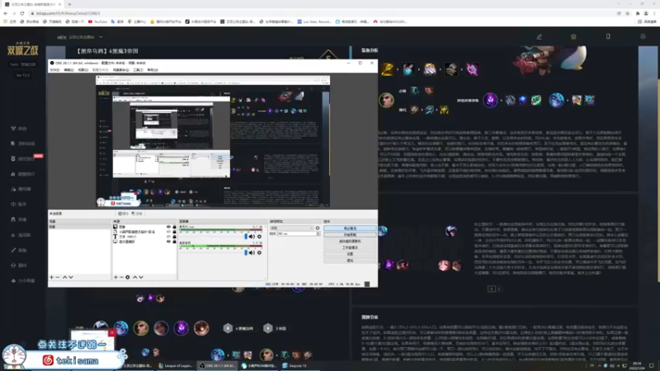
Task: Bookmark this page with the star icon
Action: 627,13
